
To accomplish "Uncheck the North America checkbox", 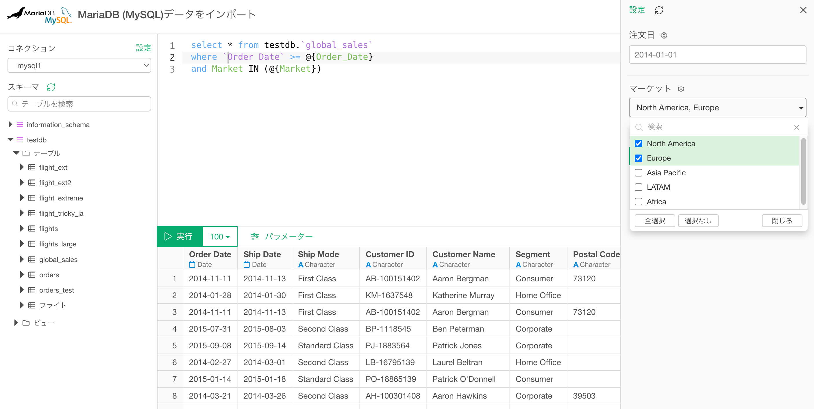I will [638, 144].
